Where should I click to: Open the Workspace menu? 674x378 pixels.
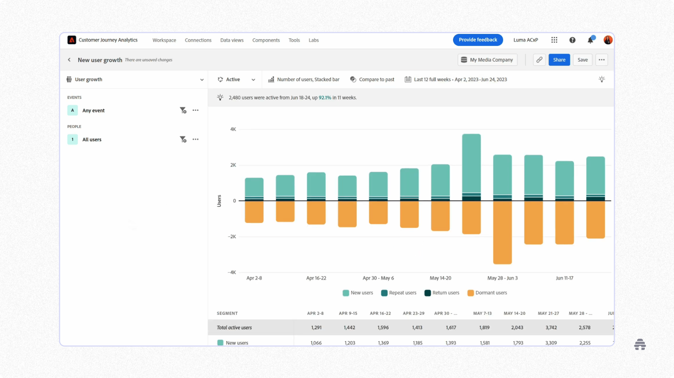click(164, 40)
